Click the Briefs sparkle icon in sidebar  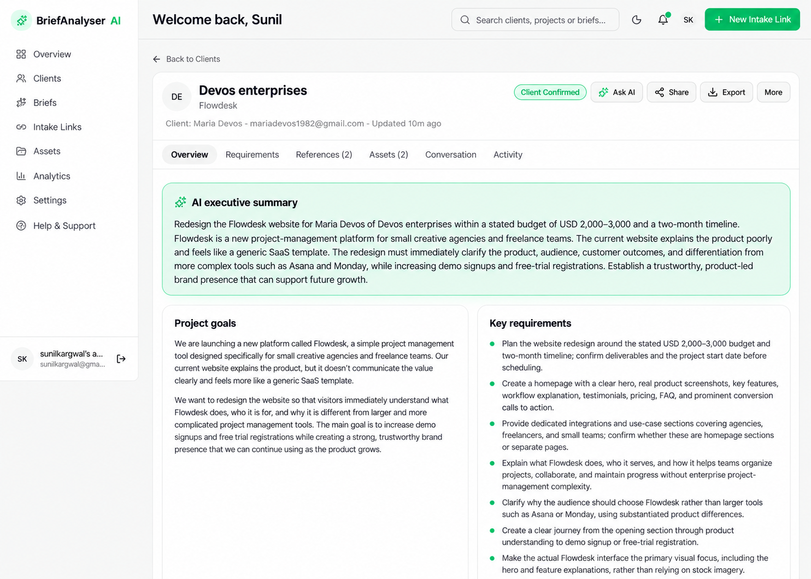pos(21,103)
